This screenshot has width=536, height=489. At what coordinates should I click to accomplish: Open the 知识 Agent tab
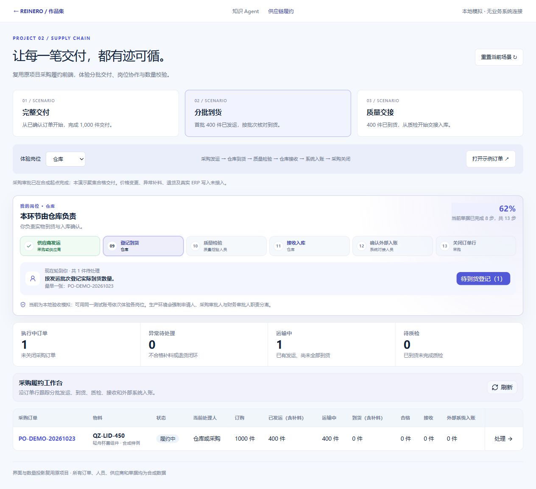(246, 11)
